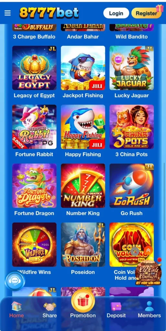This screenshot has height=331, width=166.
Task: Click the Login button
Action: [116, 13]
